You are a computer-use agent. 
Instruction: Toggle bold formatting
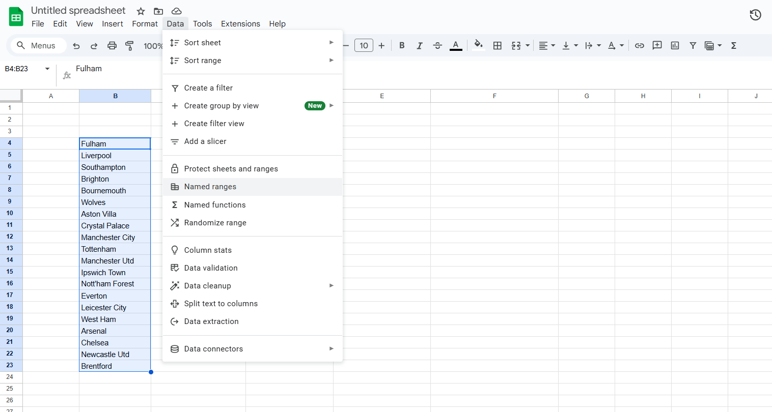click(x=402, y=46)
